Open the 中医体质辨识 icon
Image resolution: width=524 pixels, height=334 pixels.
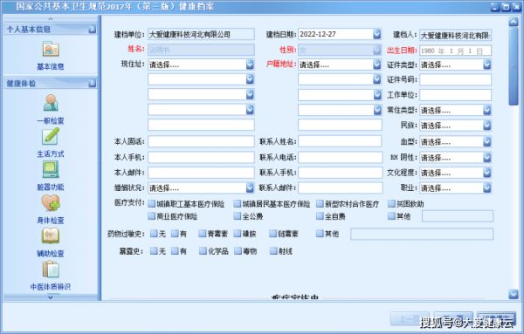51,269
